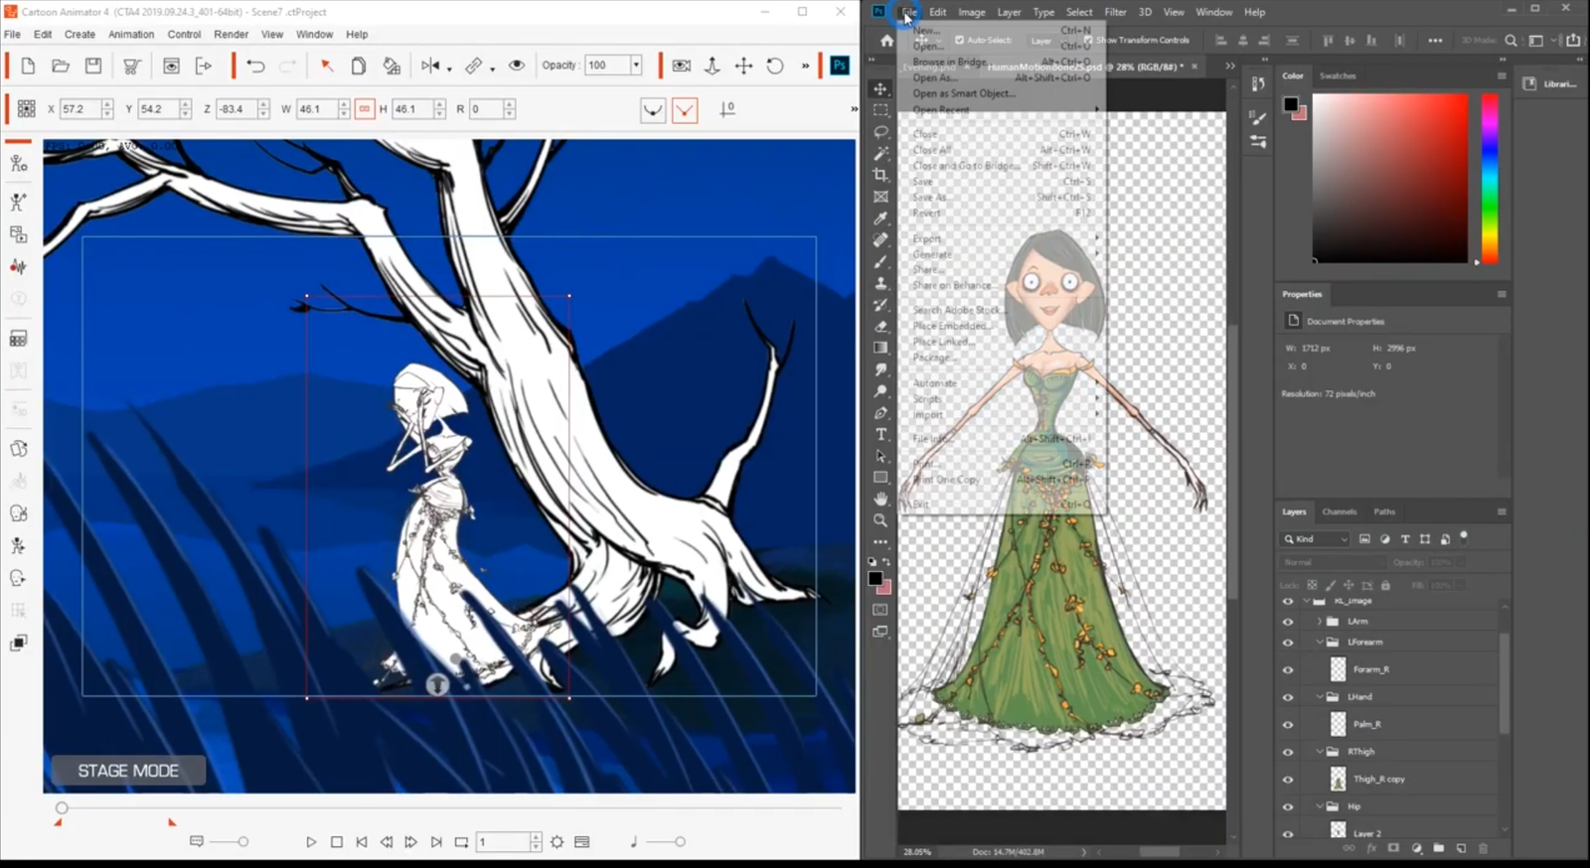Open Photoshop Layer menu

(1009, 12)
